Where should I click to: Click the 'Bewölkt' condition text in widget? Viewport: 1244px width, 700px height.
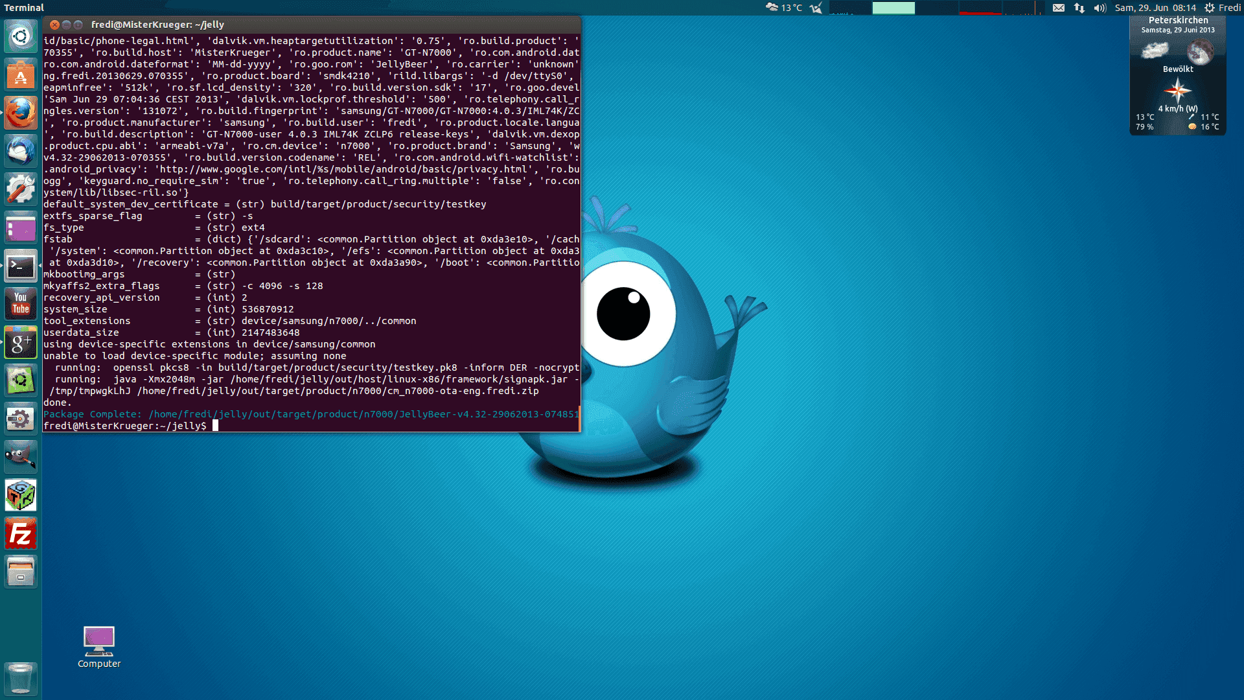coord(1178,69)
